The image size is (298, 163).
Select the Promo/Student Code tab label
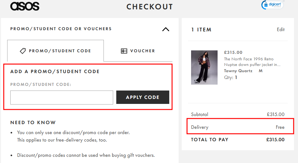coord(60,51)
